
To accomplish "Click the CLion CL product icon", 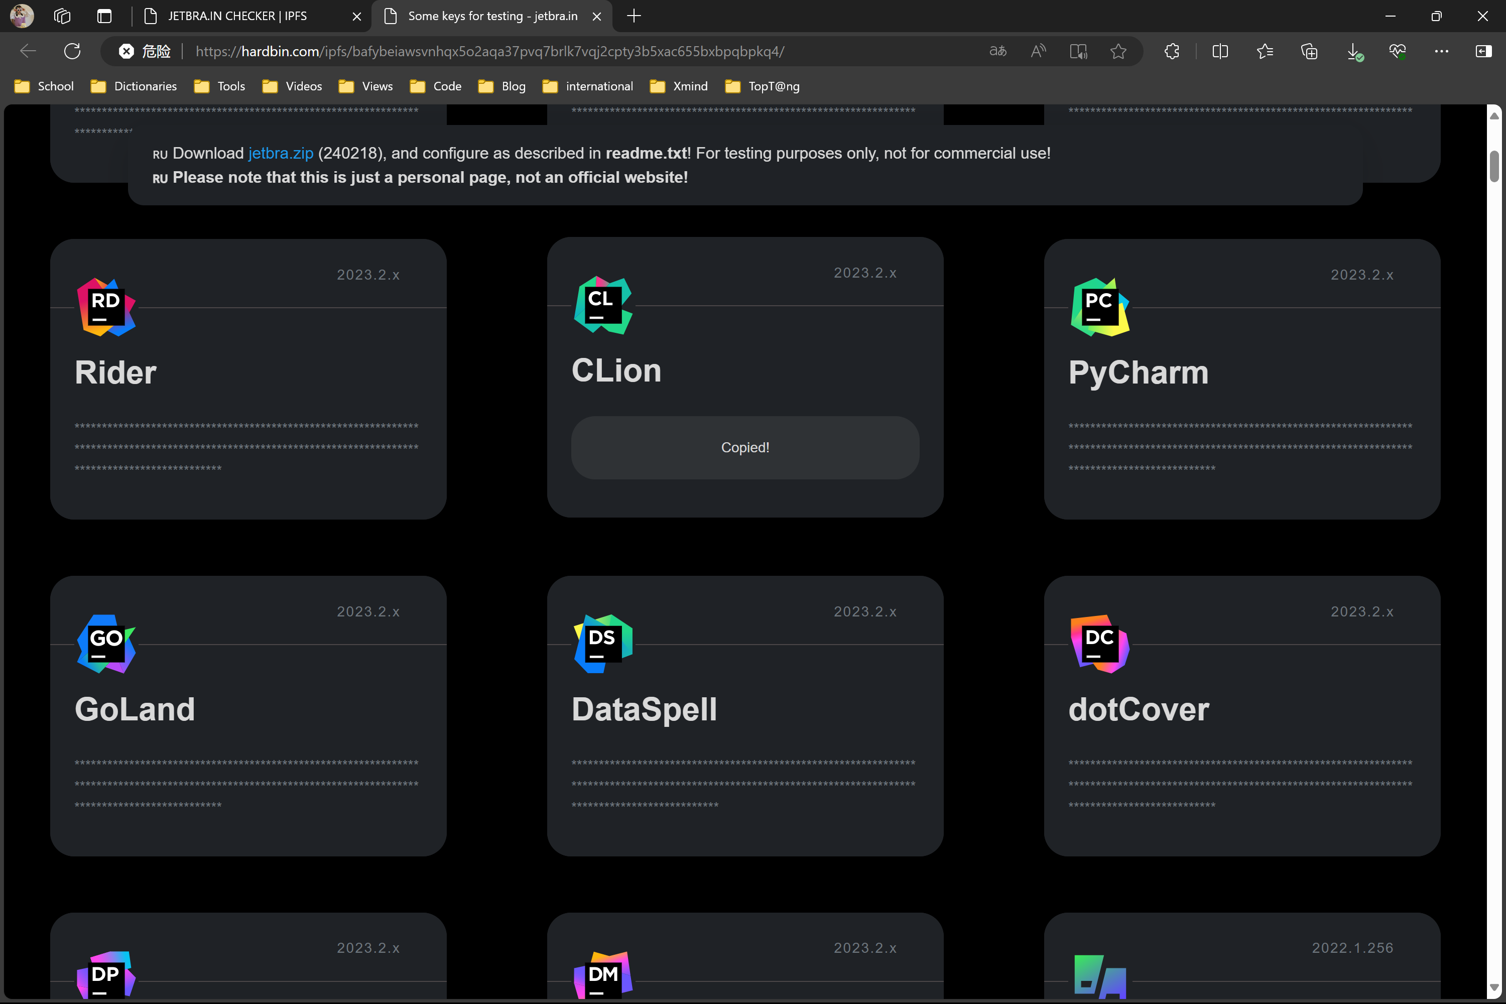I will (x=603, y=305).
